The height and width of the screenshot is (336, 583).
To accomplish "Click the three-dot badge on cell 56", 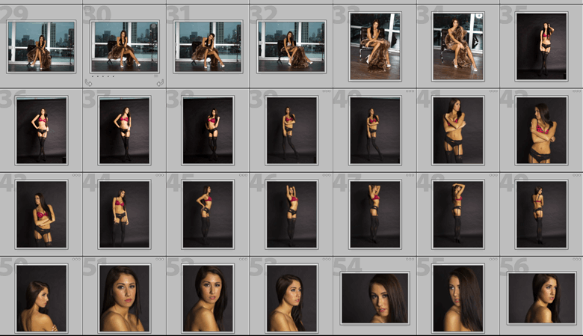I will (x=577, y=260).
